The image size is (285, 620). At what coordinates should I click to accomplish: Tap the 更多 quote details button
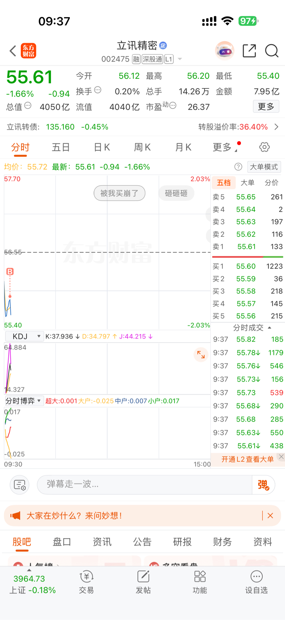coord(266,107)
